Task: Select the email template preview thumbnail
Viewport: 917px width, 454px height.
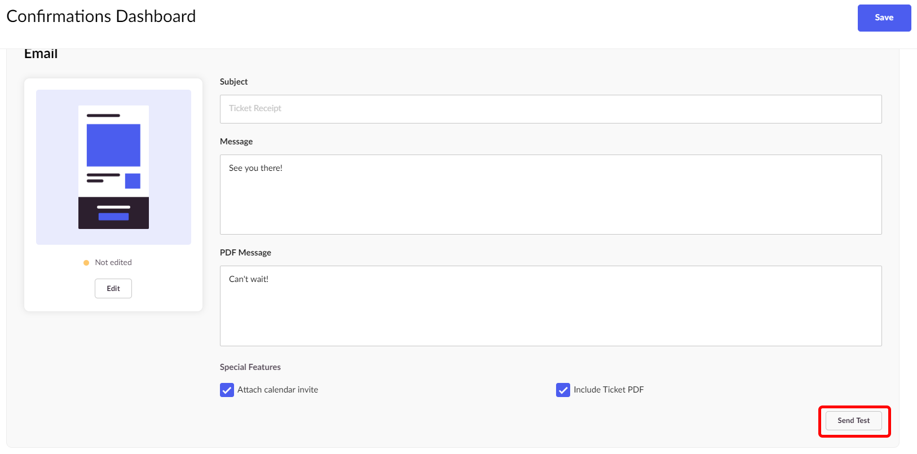Action: point(113,167)
